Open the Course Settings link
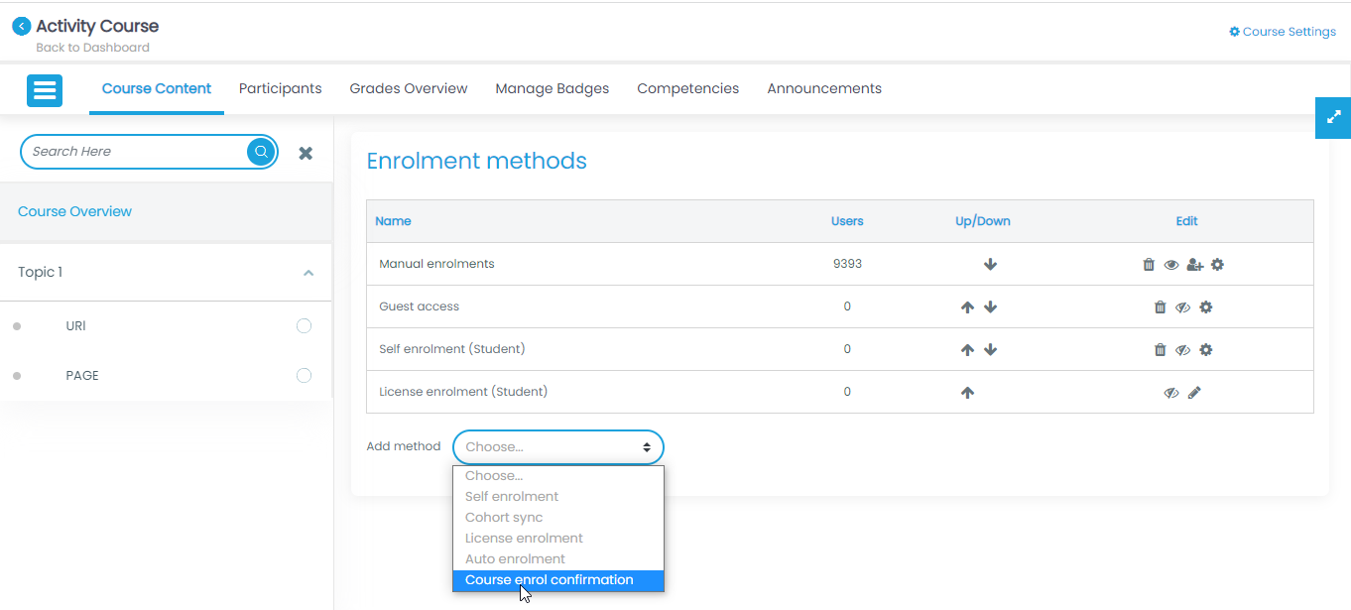Screen dimensions: 1351x610 tap(1283, 32)
